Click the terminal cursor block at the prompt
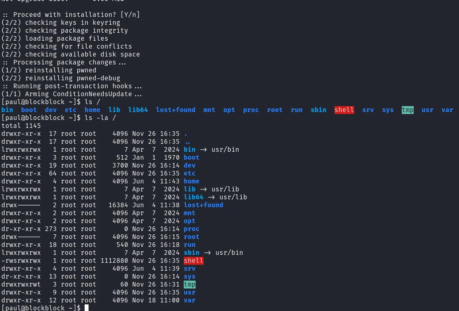Viewport: 459px width, 311px height. coord(87,308)
